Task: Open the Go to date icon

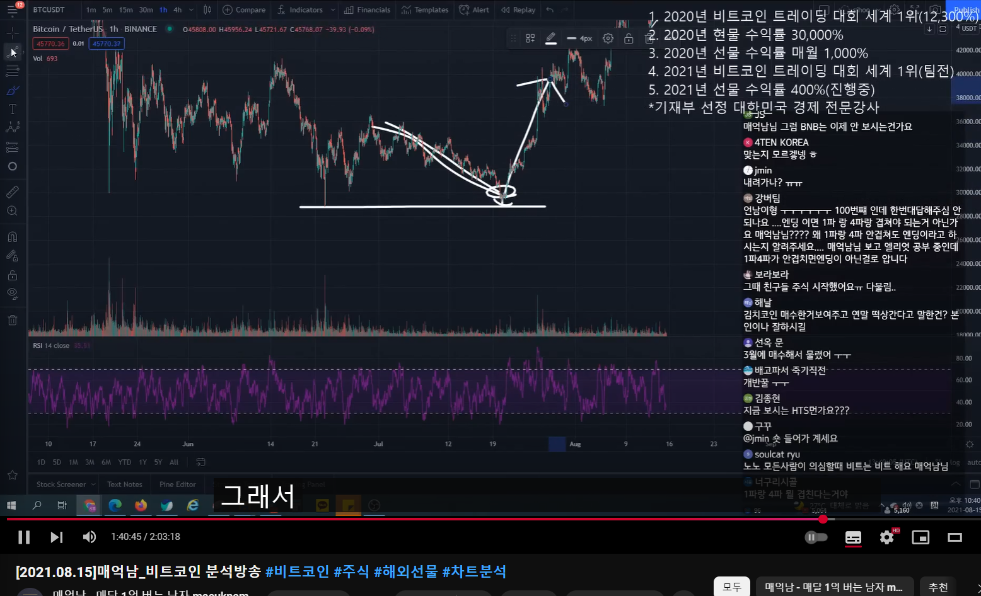Action: pyautogui.click(x=200, y=462)
